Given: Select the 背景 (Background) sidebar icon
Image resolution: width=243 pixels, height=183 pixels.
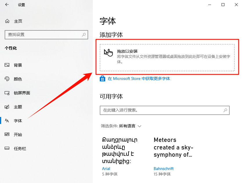Looking at the screenshot, I should pyautogui.click(x=7, y=65).
